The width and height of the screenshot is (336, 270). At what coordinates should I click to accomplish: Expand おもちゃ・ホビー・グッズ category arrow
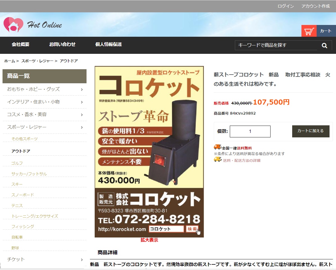[82, 89]
